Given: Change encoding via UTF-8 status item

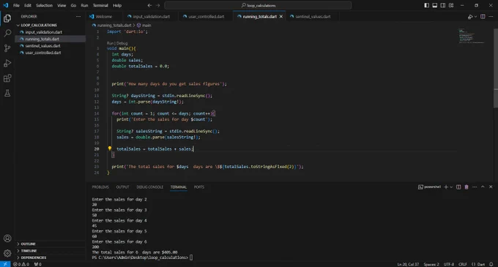Looking at the screenshot, I should point(449,264).
